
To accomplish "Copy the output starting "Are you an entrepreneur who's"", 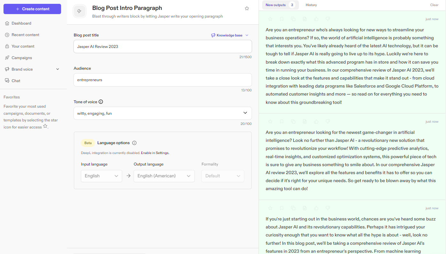I will (x=293, y=19).
